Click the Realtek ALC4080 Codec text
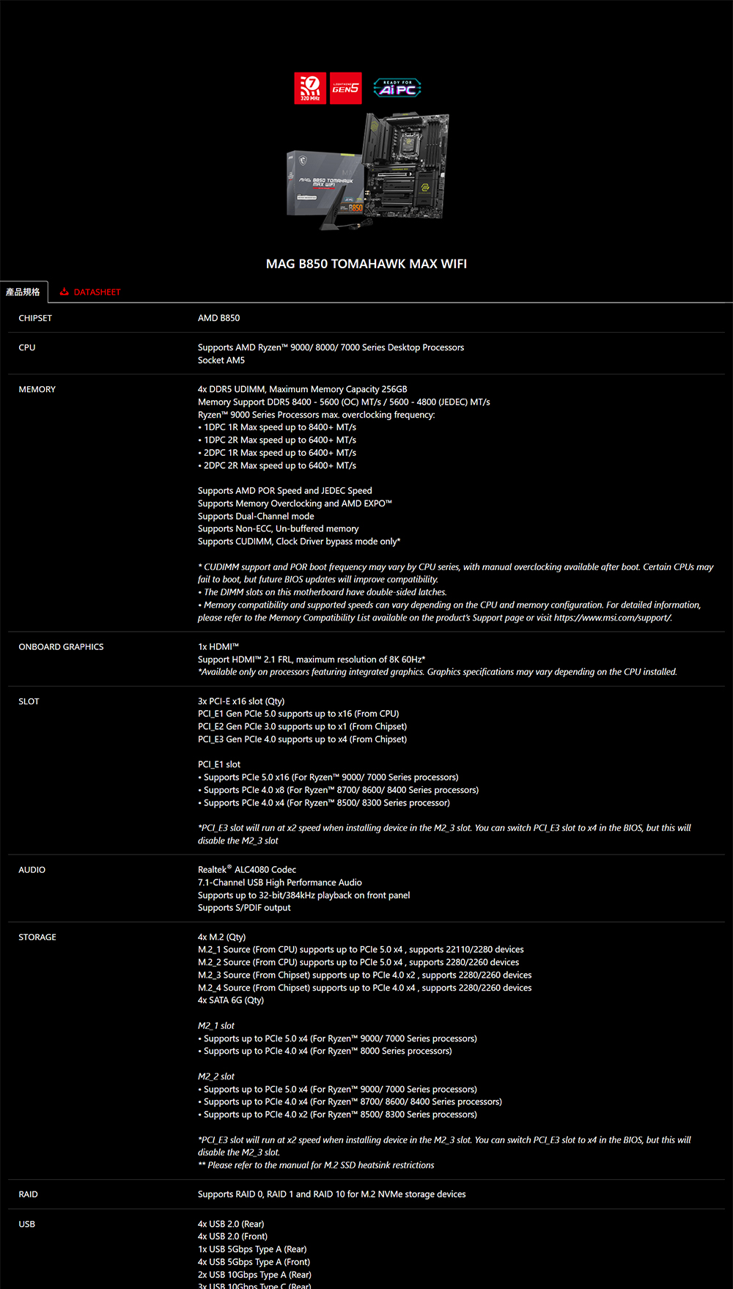Image resolution: width=733 pixels, height=1289 pixels. coord(247,870)
